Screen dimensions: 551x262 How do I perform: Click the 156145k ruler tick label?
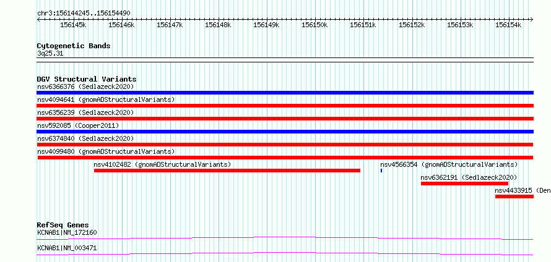coord(73,25)
